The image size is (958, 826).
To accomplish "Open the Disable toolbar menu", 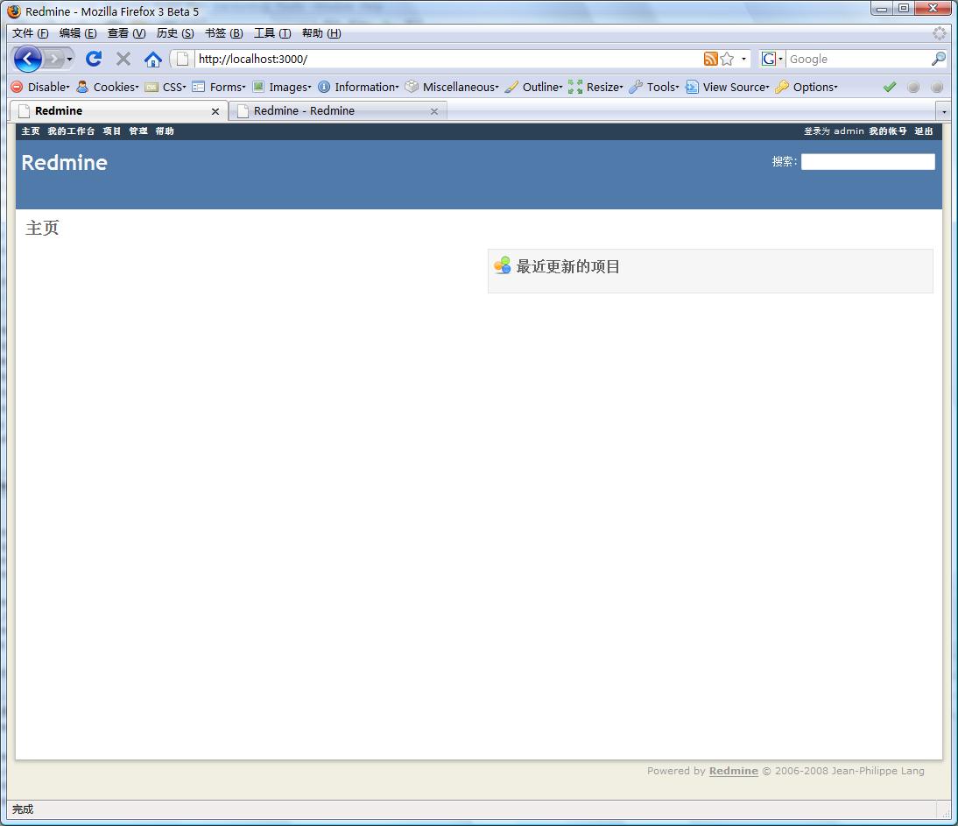I will click(x=40, y=87).
